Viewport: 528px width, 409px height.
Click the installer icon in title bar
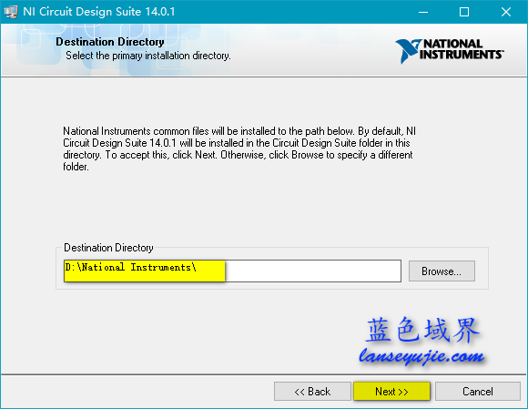[11, 12]
